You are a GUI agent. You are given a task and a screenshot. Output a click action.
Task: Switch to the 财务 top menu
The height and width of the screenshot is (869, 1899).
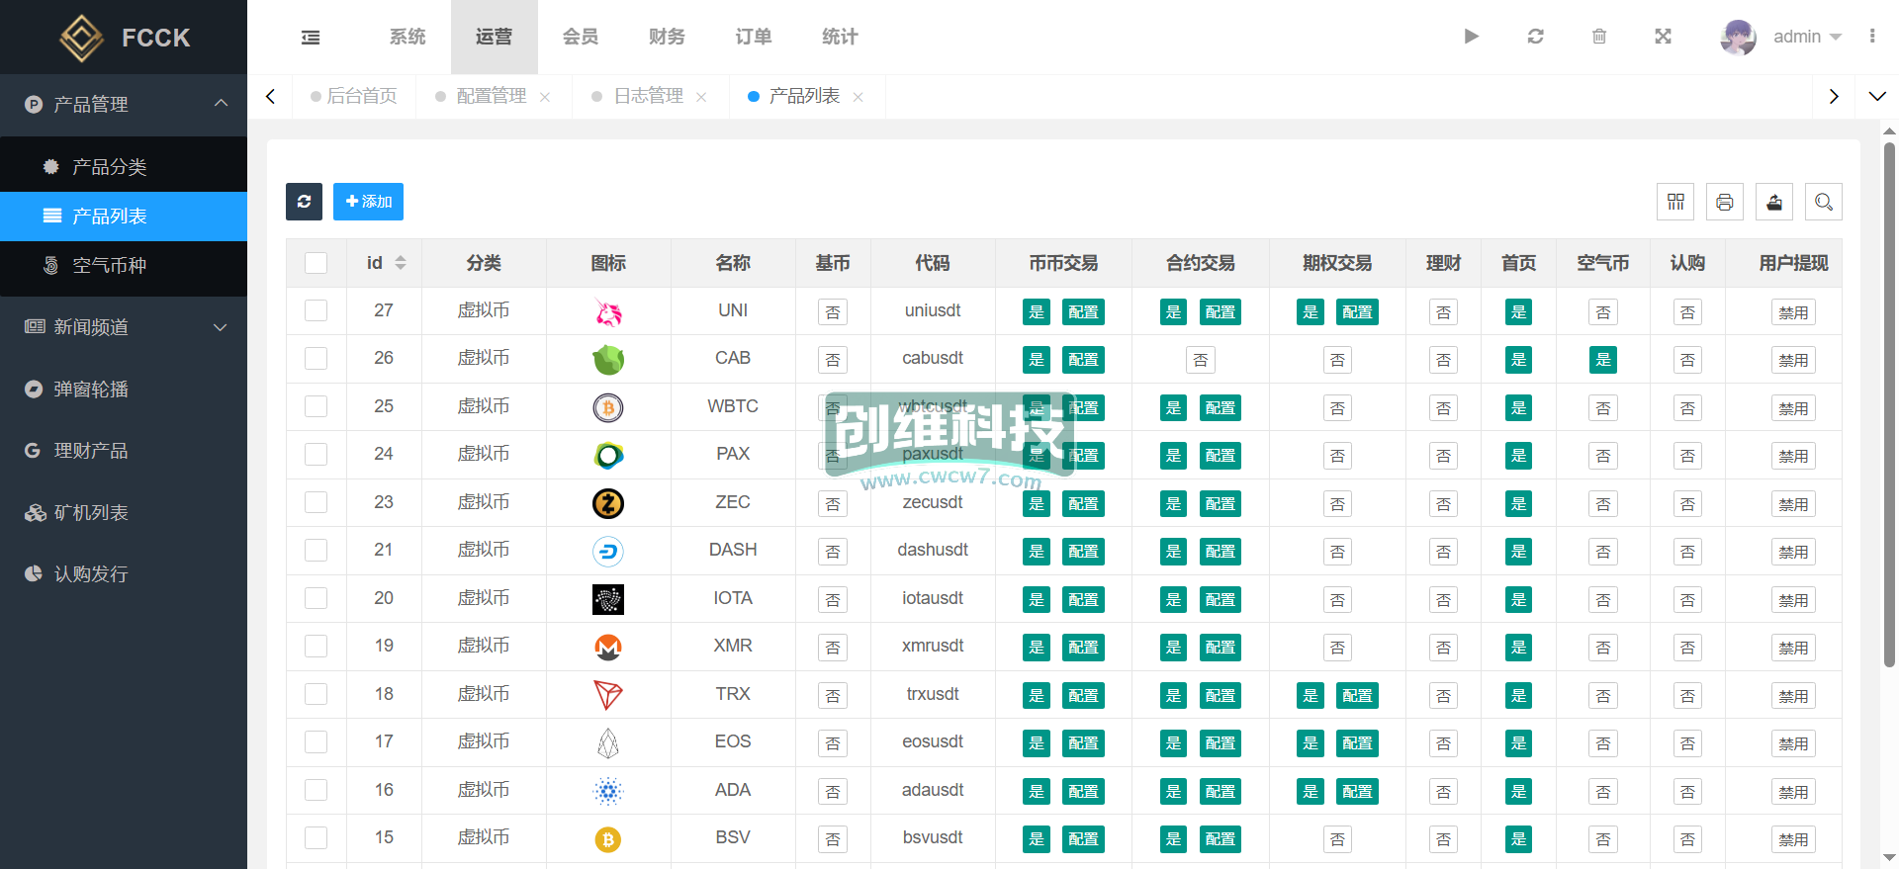pyautogui.click(x=667, y=37)
